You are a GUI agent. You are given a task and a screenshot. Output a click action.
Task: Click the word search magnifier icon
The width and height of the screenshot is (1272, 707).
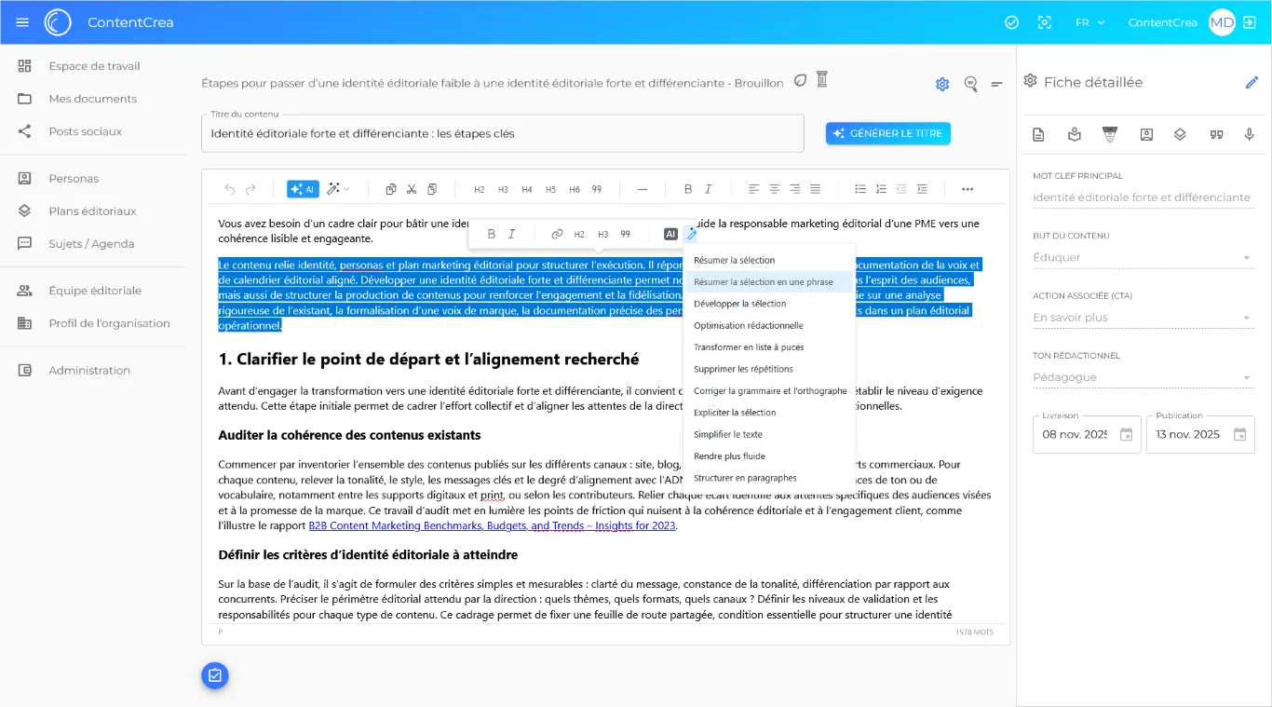pyautogui.click(x=970, y=84)
